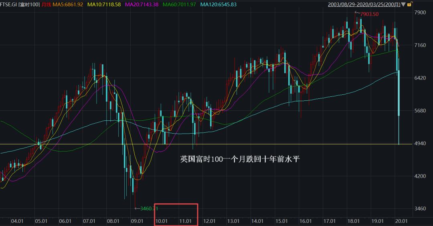Open the date range dropdown triangle

403,5
